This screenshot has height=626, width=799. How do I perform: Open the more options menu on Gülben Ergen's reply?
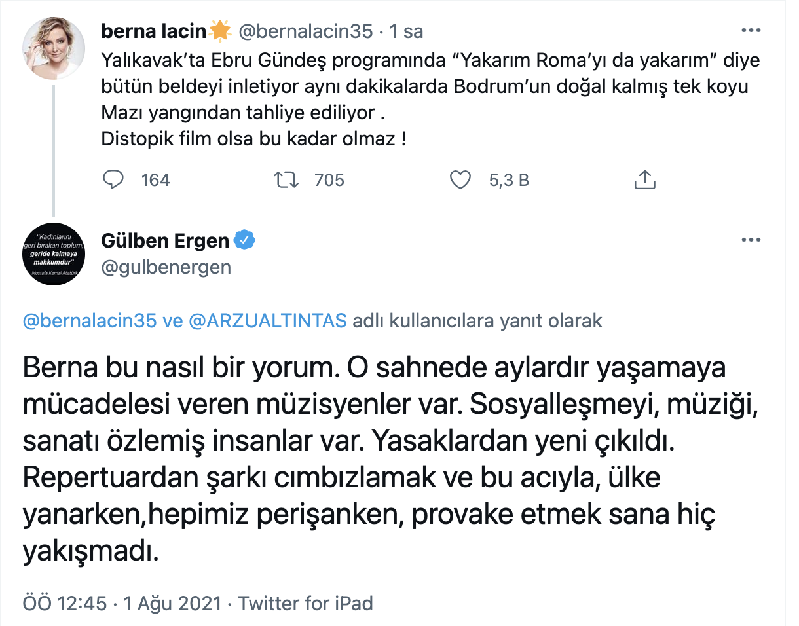(x=751, y=240)
